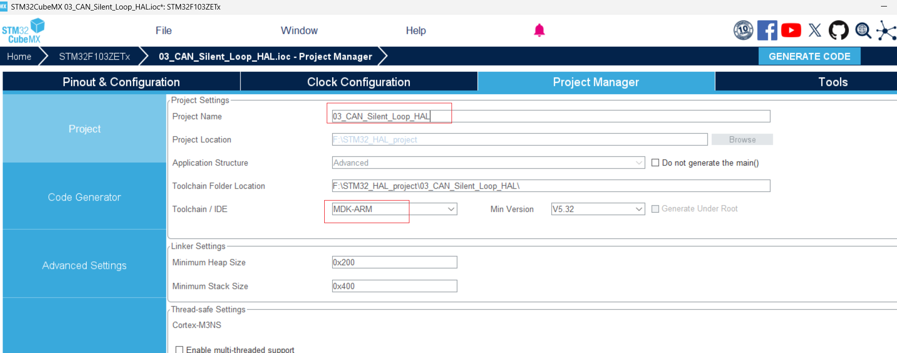Click the Project Location field
This screenshot has width=897, height=353.
[520, 139]
